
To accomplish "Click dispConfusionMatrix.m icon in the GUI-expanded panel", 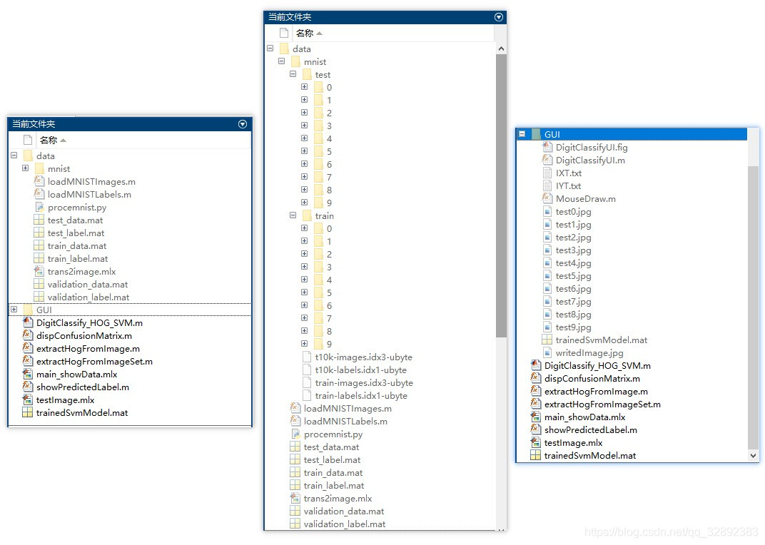I will pyautogui.click(x=536, y=379).
